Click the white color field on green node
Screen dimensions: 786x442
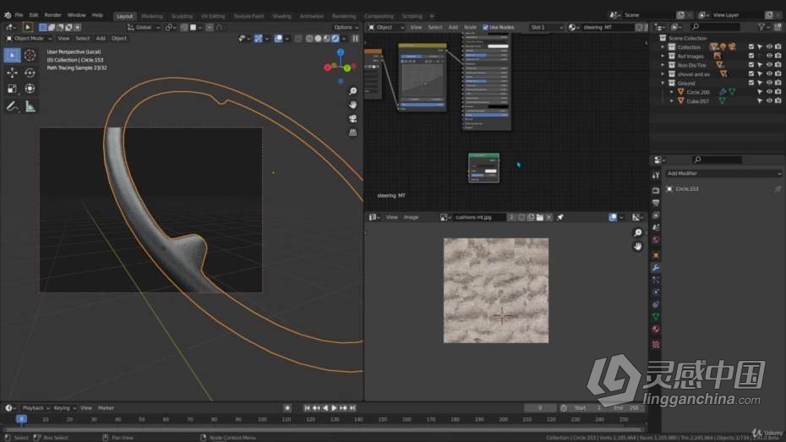490,172
